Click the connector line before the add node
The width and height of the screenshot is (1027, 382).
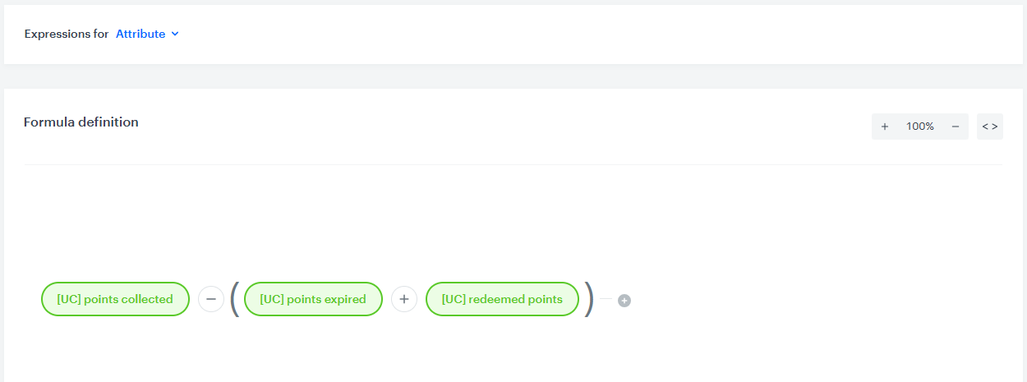pos(606,299)
